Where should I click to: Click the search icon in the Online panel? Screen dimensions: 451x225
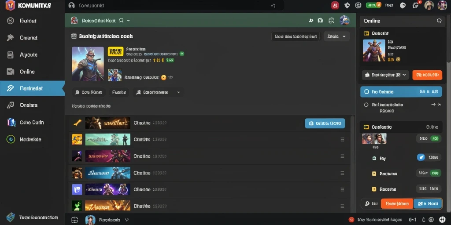point(439,21)
